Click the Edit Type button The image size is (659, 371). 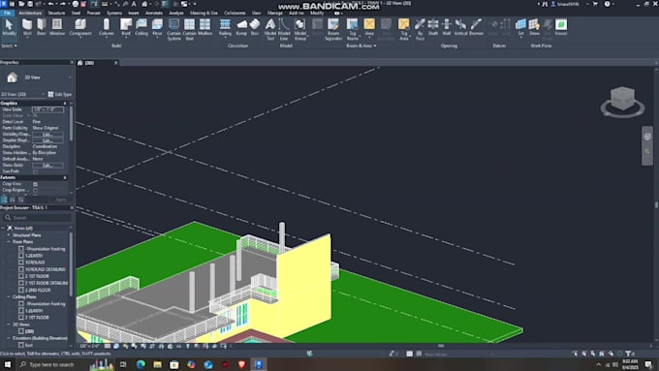(x=60, y=94)
